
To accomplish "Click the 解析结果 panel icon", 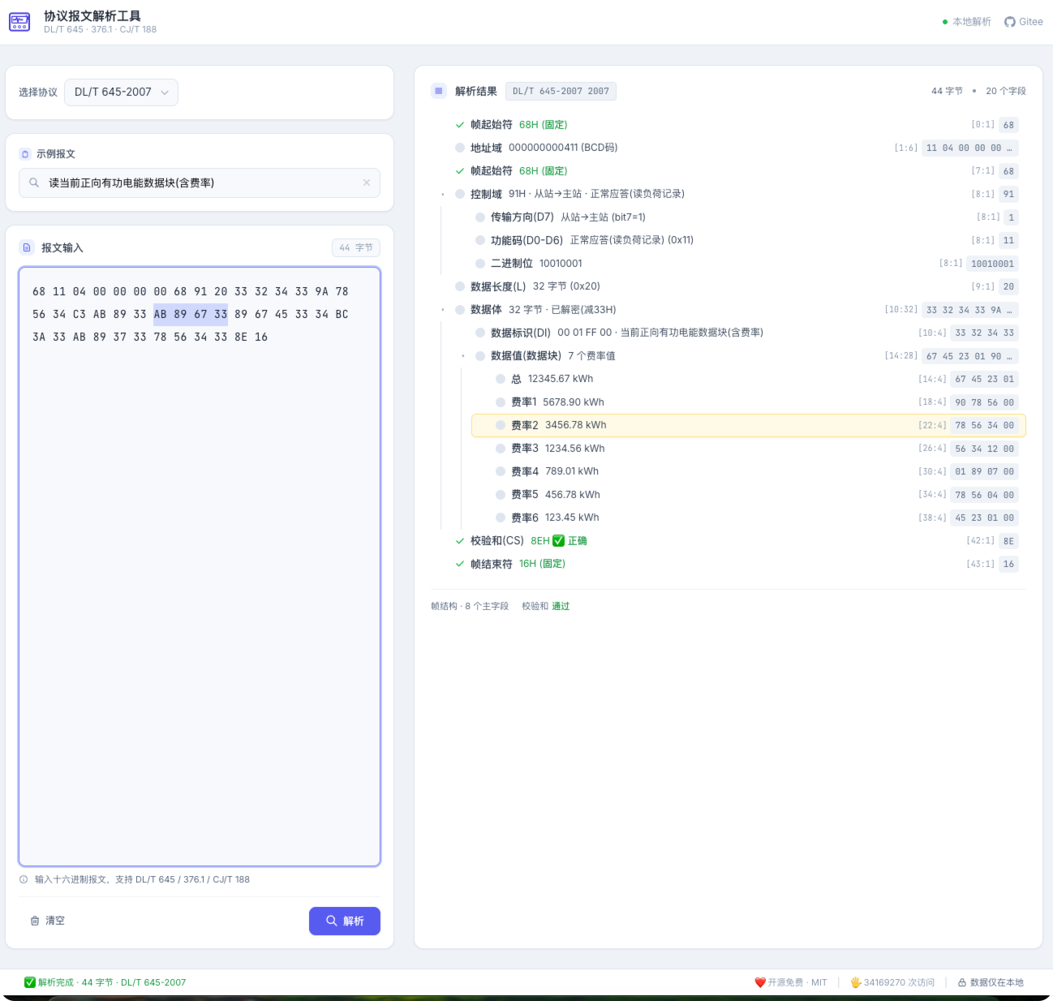I will 439,91.
